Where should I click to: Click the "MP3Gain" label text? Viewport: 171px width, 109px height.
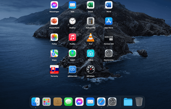point(91,76)
